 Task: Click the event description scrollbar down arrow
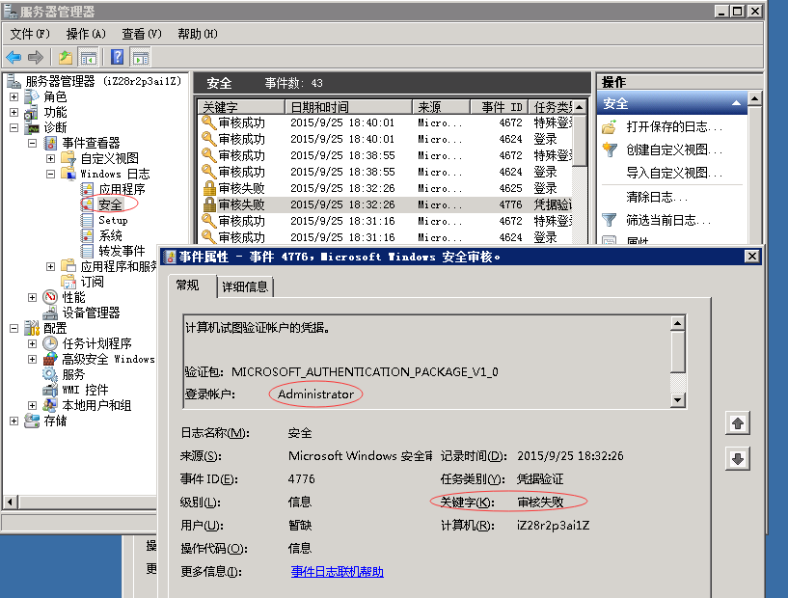click(678, 399)
